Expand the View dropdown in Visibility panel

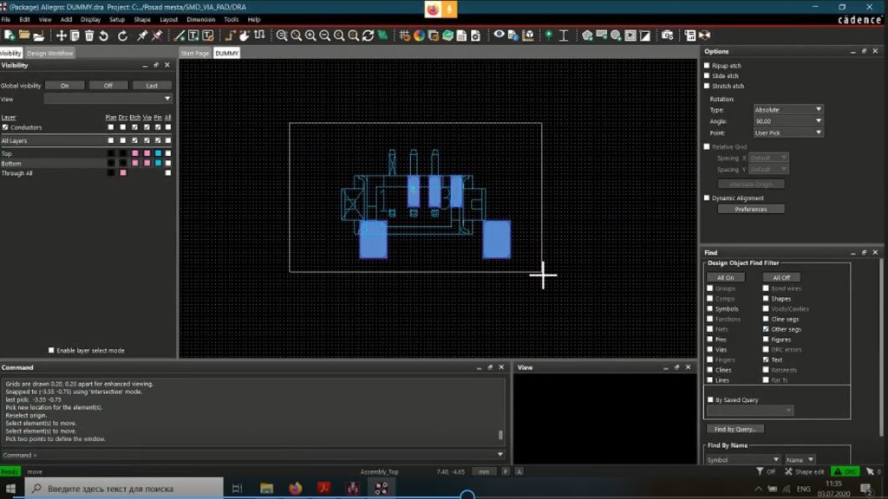click(x=167, y=98)
